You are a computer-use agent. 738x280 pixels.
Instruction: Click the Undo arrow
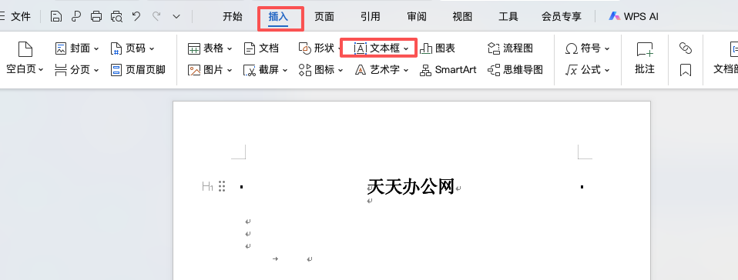click(x=136, y=17)
